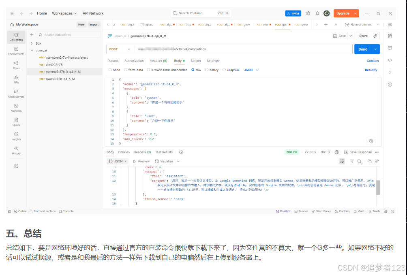Open the Environments sidebar panel
Image resolution: width=407 pixels, height=275 pixels.
(16, 51)
